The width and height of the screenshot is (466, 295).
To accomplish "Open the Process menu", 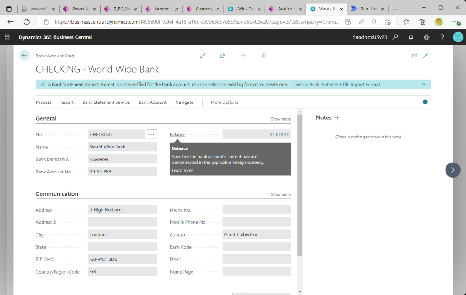I will click(x=44, y=102).
